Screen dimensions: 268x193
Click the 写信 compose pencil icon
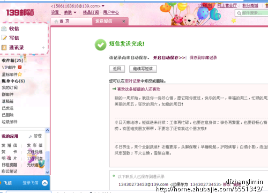(x=4, y=38)
